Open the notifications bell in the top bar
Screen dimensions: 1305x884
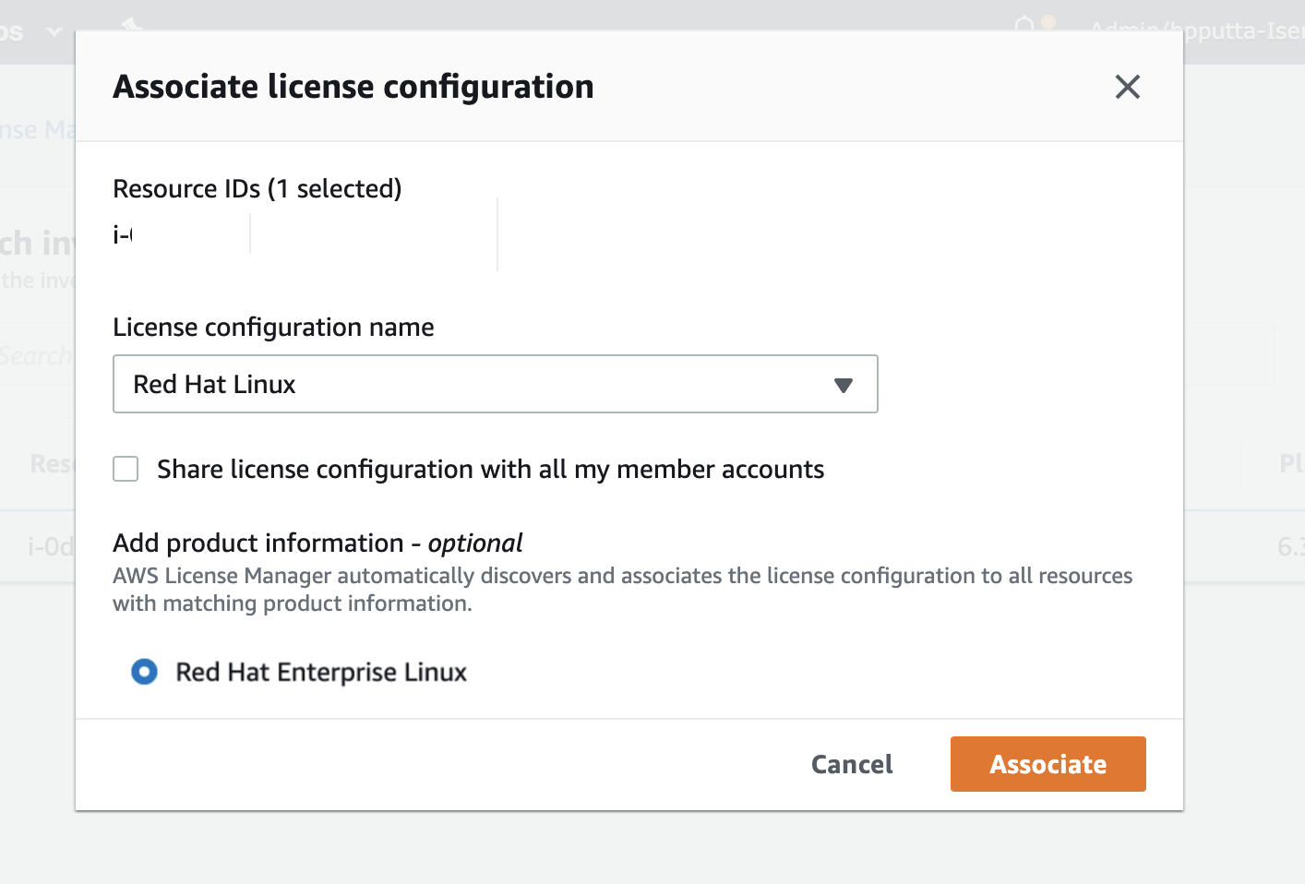pyautogui.click(x=1024, y=25)
